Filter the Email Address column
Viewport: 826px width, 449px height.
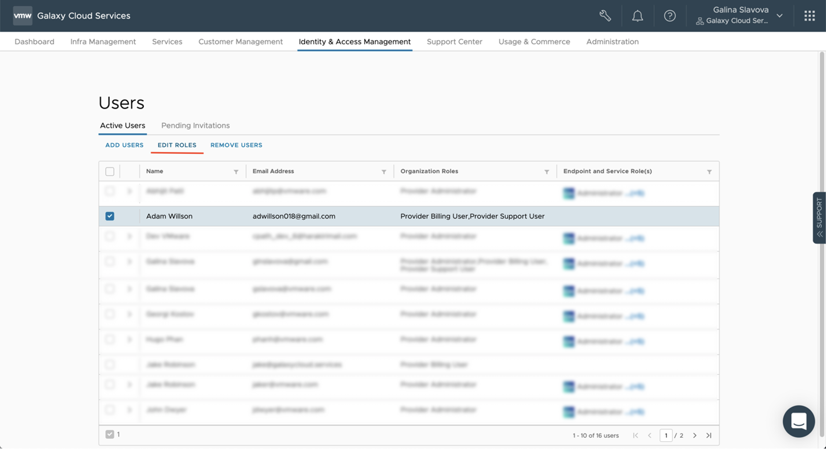coord(384,172)
